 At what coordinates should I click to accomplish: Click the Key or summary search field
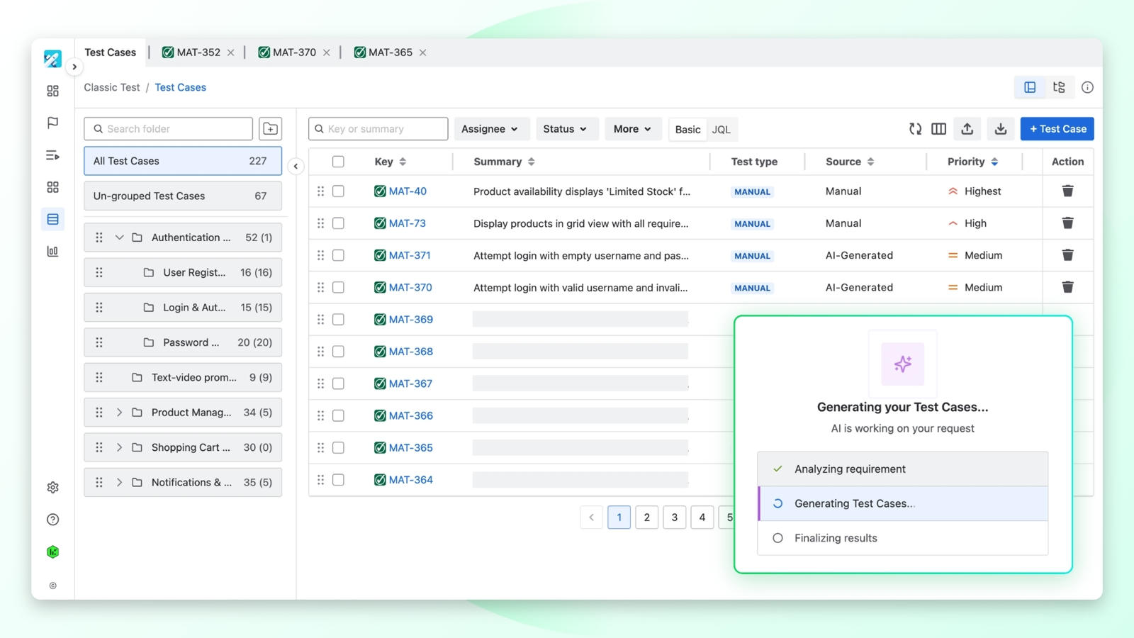(378, 129)
